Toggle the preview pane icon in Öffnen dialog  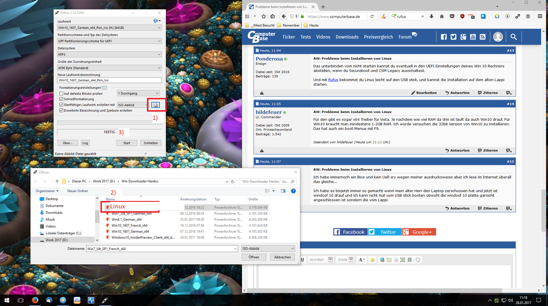click(283, 191)
